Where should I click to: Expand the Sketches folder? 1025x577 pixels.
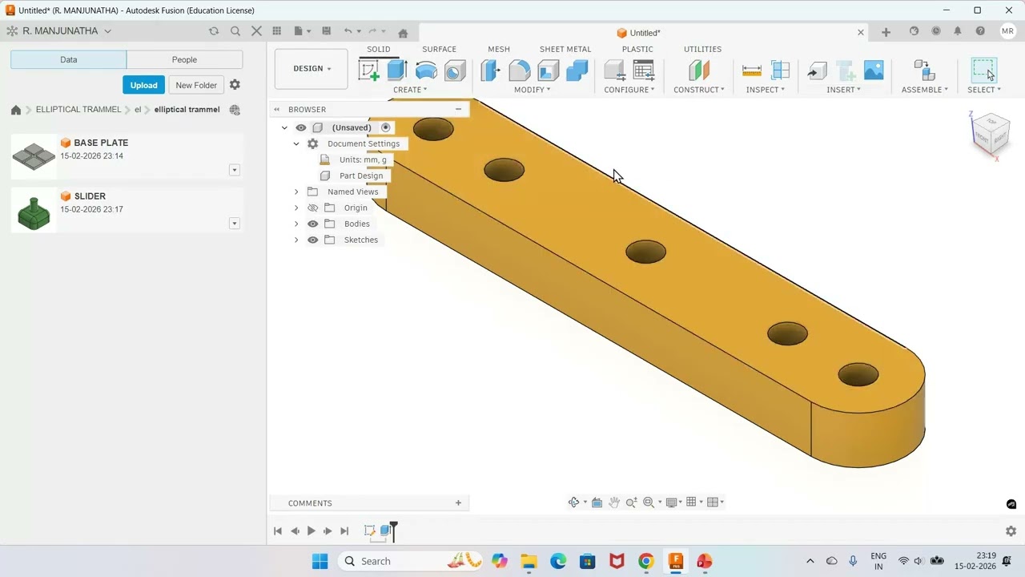tap(296, 240)
